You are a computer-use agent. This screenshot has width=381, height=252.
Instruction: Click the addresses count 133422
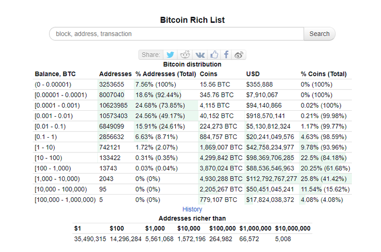point(110,157)
